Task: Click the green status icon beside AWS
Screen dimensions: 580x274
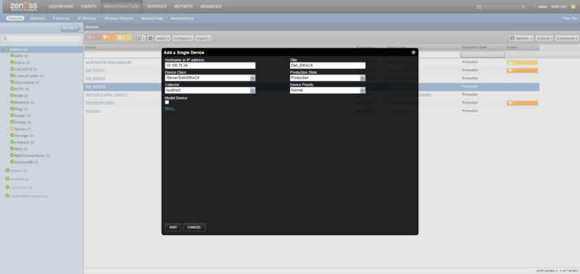Action: pos(12,56)
